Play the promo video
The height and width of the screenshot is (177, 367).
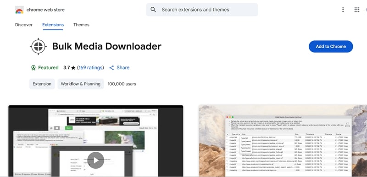point(96,160)
